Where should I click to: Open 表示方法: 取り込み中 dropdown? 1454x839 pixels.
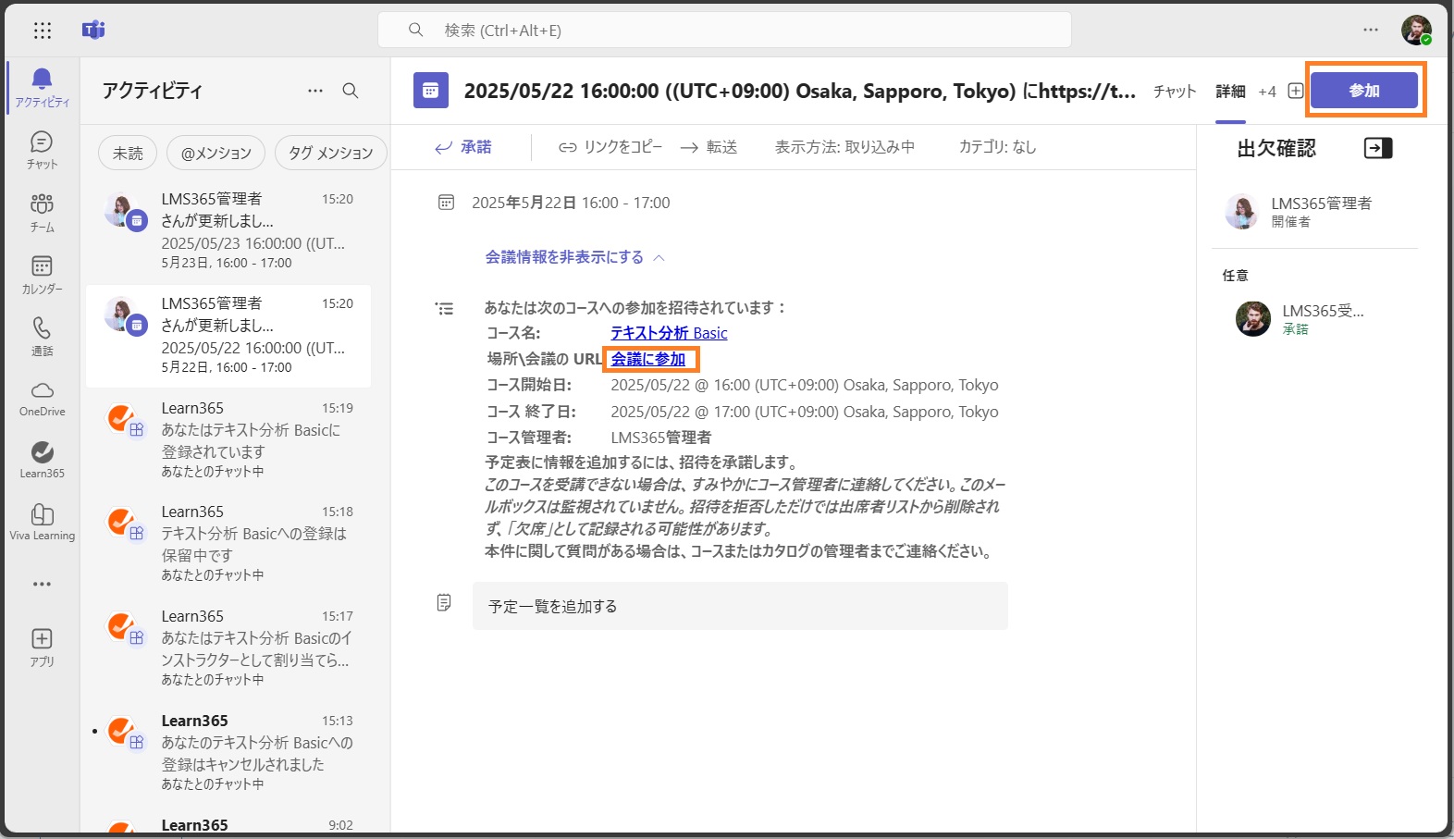click(x=844, y=147)
